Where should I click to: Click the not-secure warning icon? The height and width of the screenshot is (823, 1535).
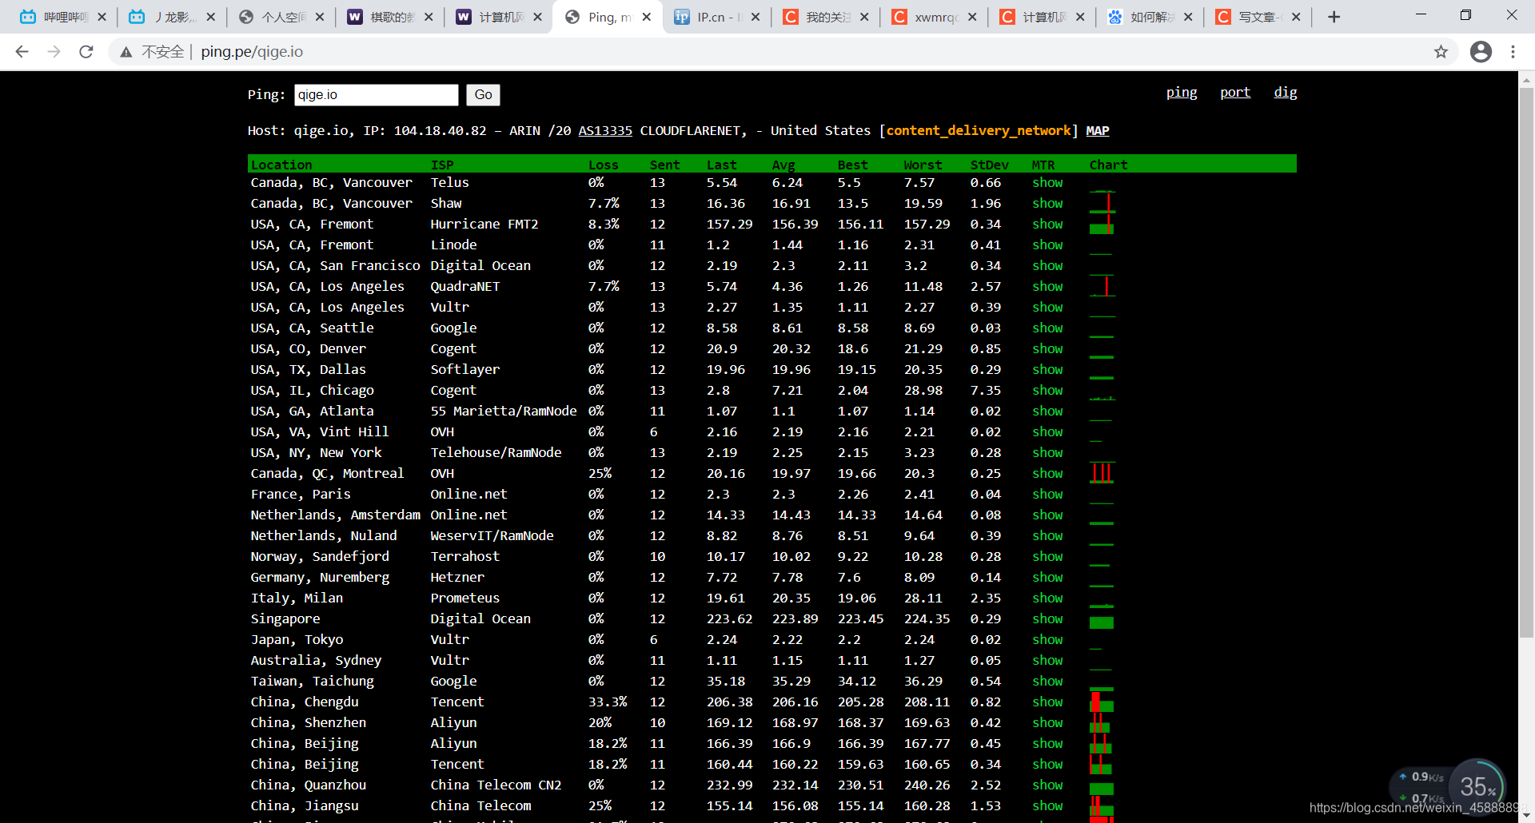(x=126, y=52)
